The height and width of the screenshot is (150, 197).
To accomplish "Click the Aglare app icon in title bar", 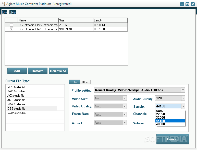I will coord(4,4).
